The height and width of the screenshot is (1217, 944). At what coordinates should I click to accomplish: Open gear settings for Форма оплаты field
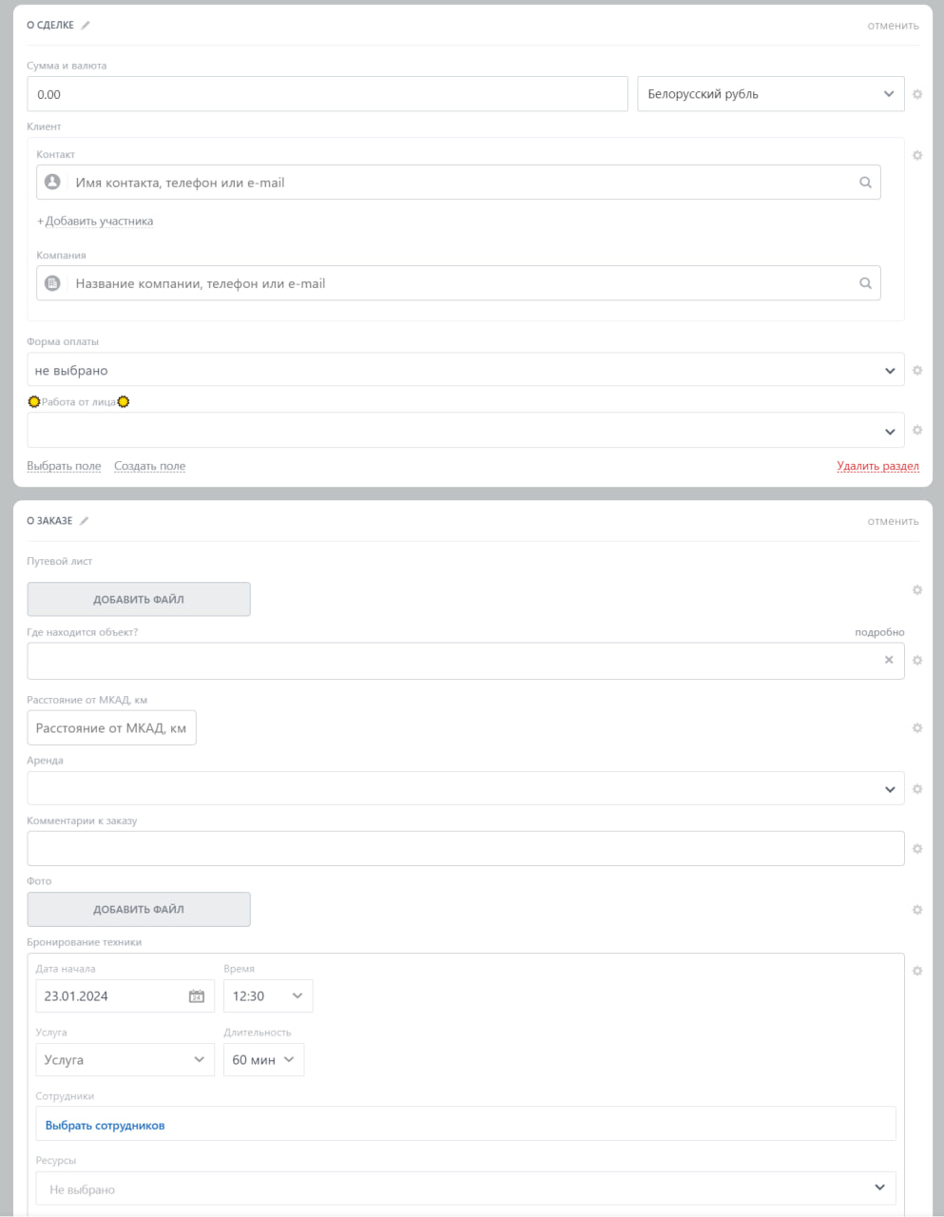point(917,371)
